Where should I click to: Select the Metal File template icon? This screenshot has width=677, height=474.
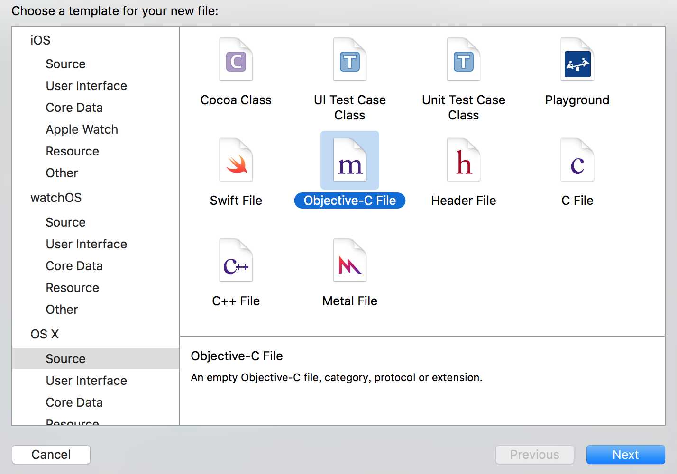pyautogui.click(x=350, y=261)
